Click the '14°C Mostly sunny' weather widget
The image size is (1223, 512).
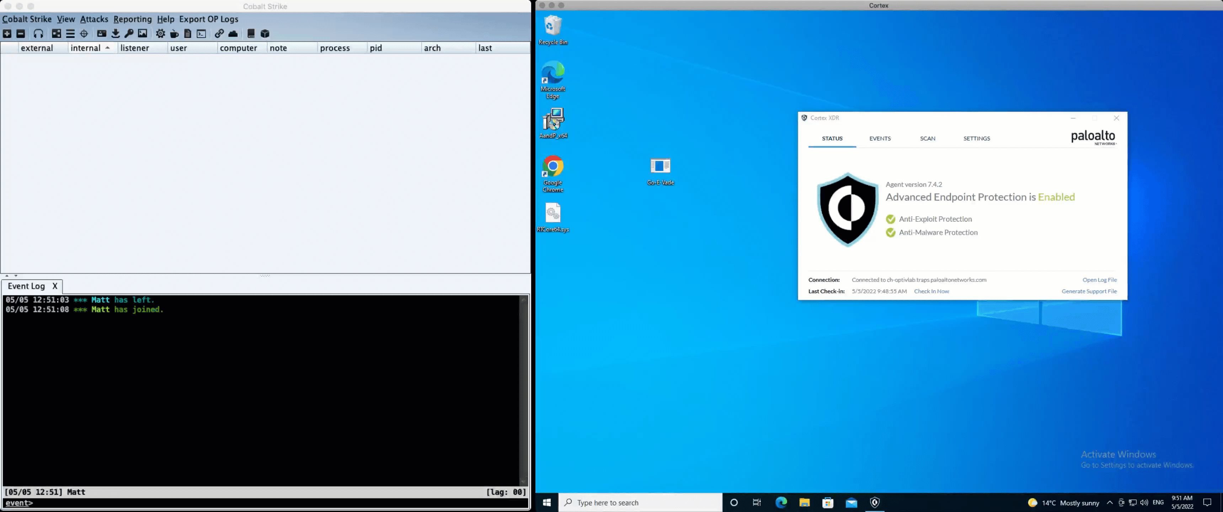click(1063, 502)
